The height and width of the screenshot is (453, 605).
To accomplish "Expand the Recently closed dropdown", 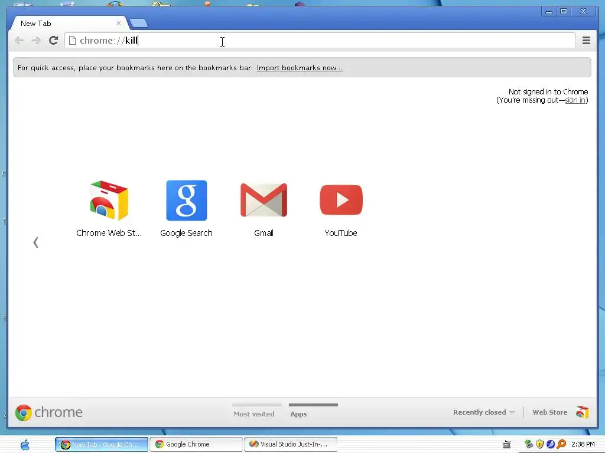I will (x=483, y=412).
